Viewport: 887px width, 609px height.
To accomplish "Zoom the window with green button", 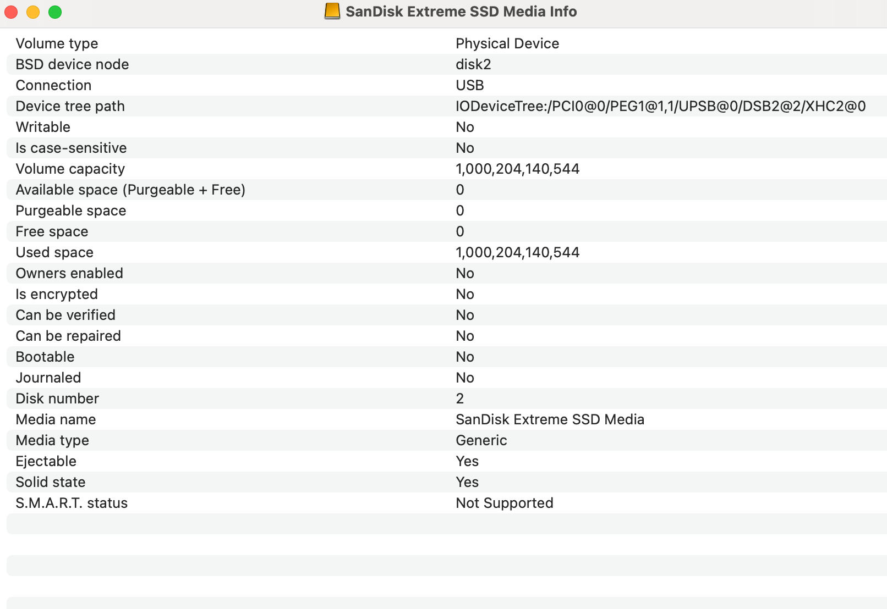I will (x=55, y=12).
